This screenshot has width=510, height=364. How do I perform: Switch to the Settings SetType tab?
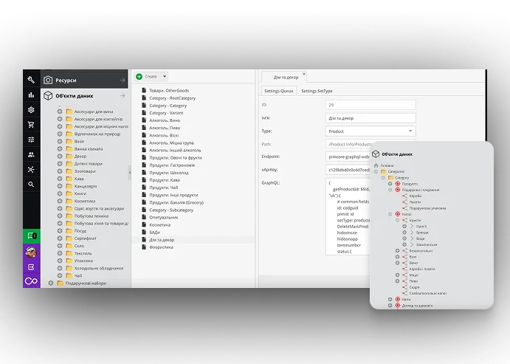pyautogui.click(x=317, y=91)
